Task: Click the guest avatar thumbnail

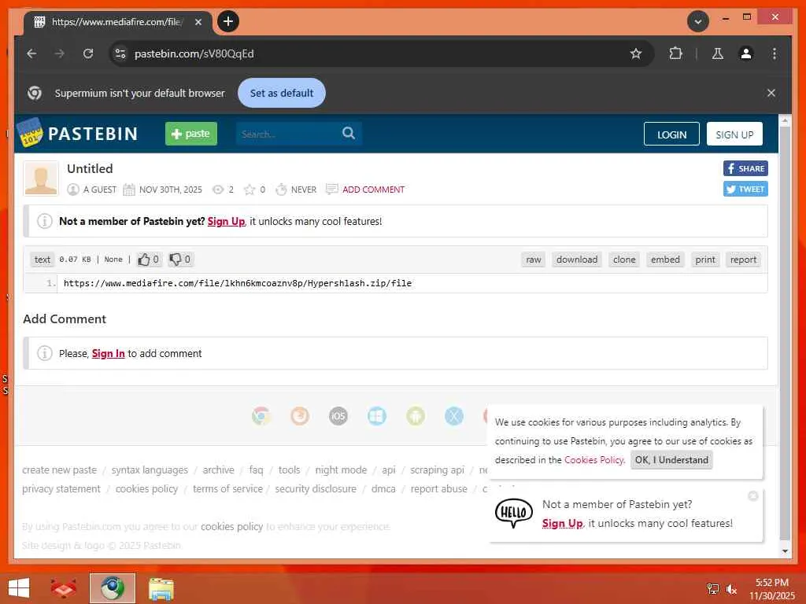Action: [41, 179]
